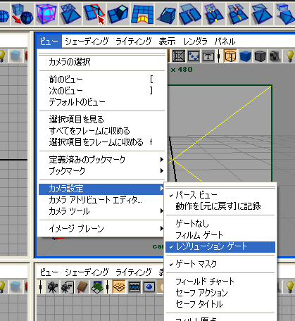Select the フィルム ゲート option
The height and width of the screenshot is (321, 295).
220,235
